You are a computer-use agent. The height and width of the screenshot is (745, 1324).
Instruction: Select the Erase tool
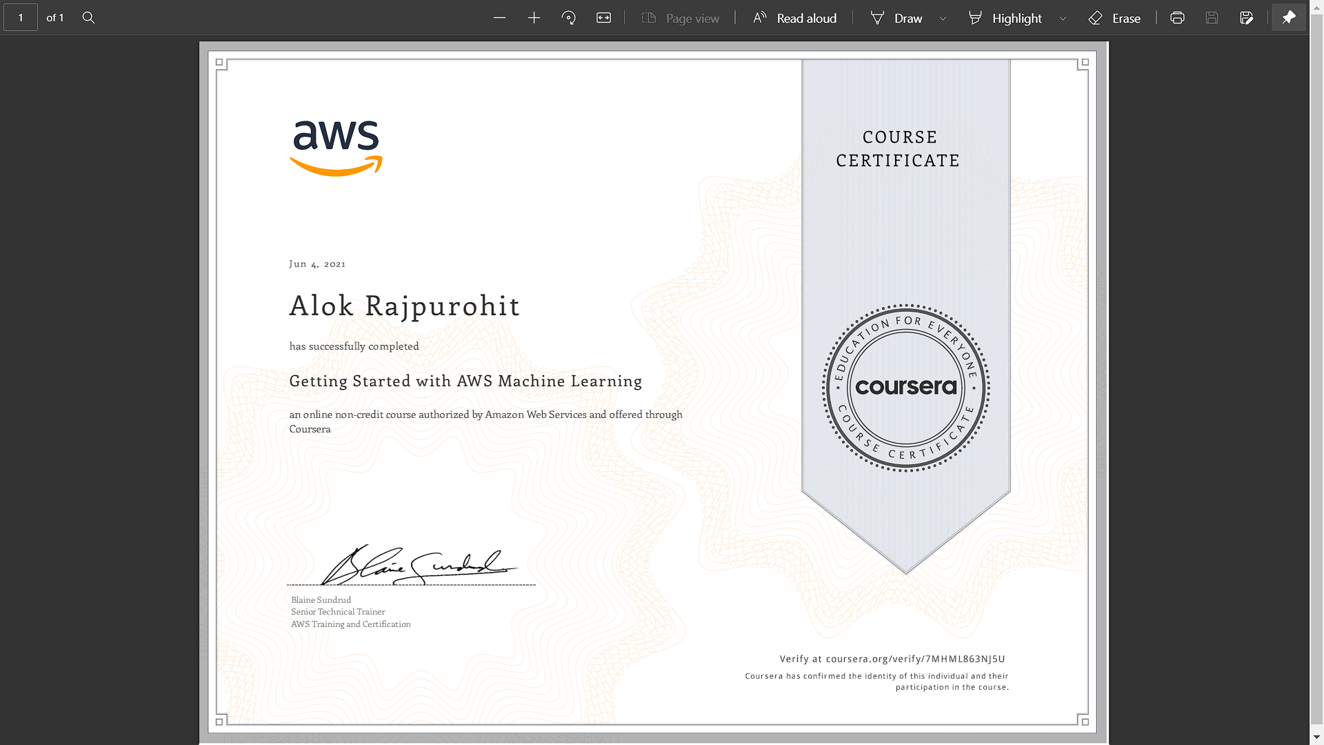(1114, 18)
